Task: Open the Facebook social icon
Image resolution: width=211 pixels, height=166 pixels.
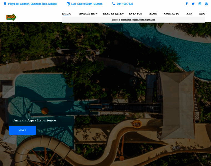Action: pos(187,4)
